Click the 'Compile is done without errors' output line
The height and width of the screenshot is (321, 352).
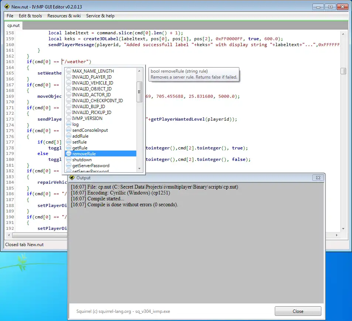pos(124,204)
